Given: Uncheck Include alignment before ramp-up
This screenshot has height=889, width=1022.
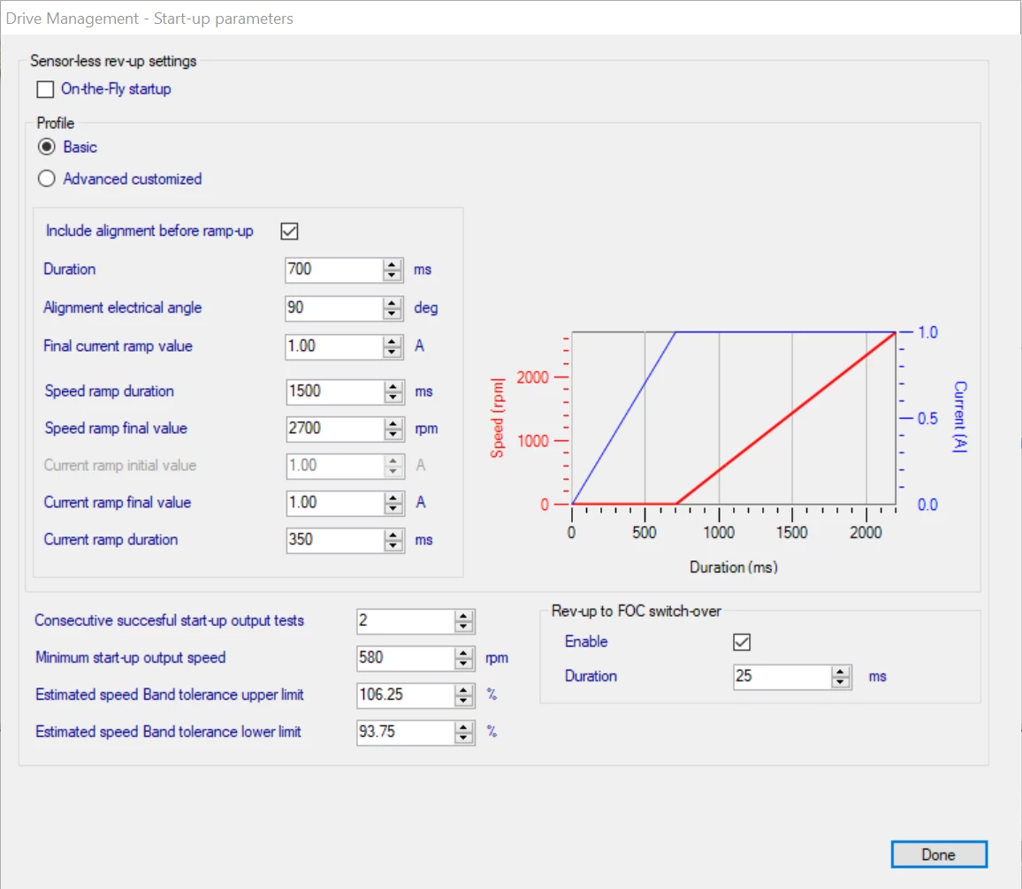Looking at the screenshot, I should pyautogui.click(x=289, y=232).
